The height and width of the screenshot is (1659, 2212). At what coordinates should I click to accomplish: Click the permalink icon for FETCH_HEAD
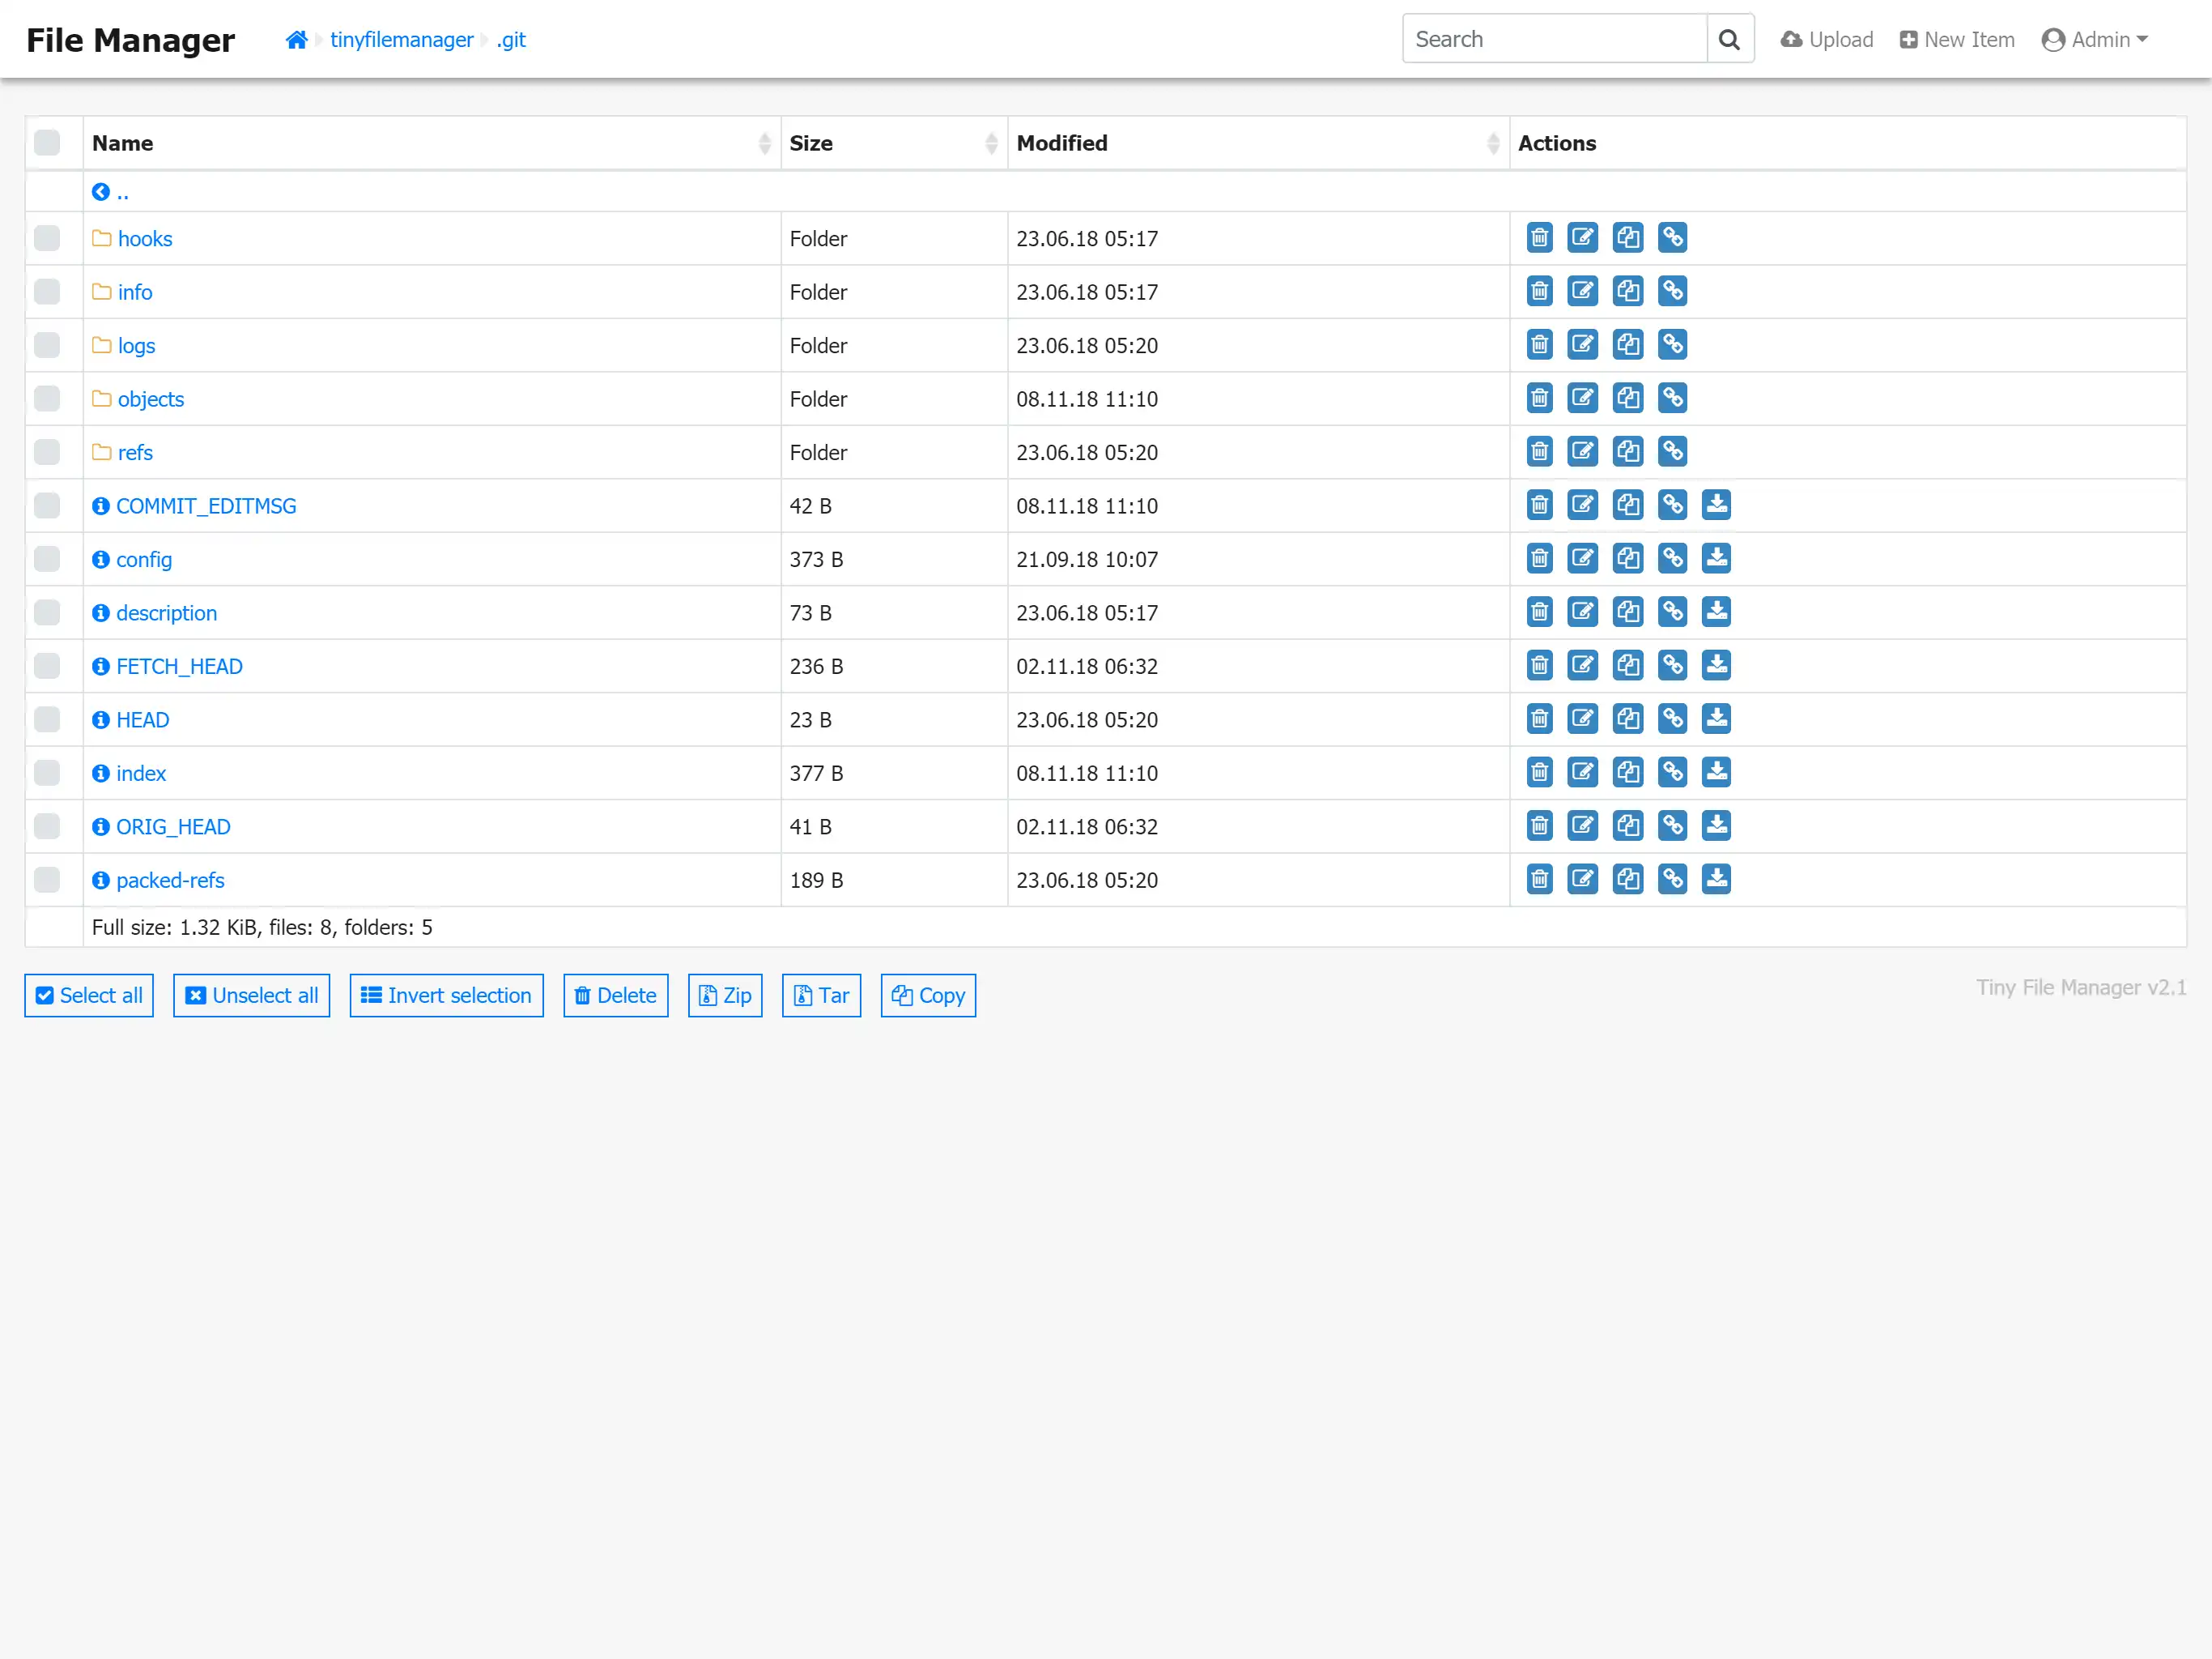pos(1670,666)
